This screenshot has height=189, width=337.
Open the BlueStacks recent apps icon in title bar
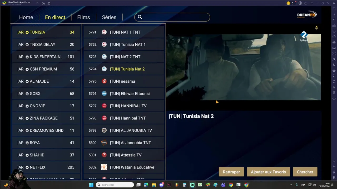pyautogui.click(x=49, y=3)
